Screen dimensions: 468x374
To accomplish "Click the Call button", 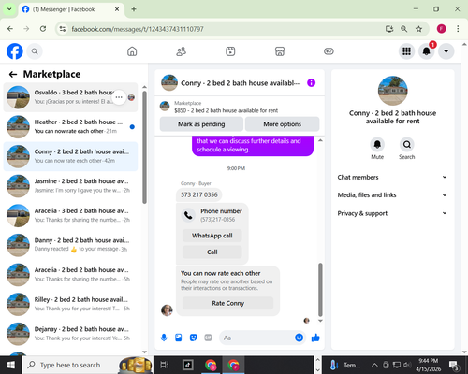I will 212,252.
